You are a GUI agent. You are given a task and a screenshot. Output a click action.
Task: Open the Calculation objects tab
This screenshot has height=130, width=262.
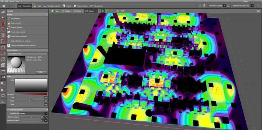[x=52, y=6]
